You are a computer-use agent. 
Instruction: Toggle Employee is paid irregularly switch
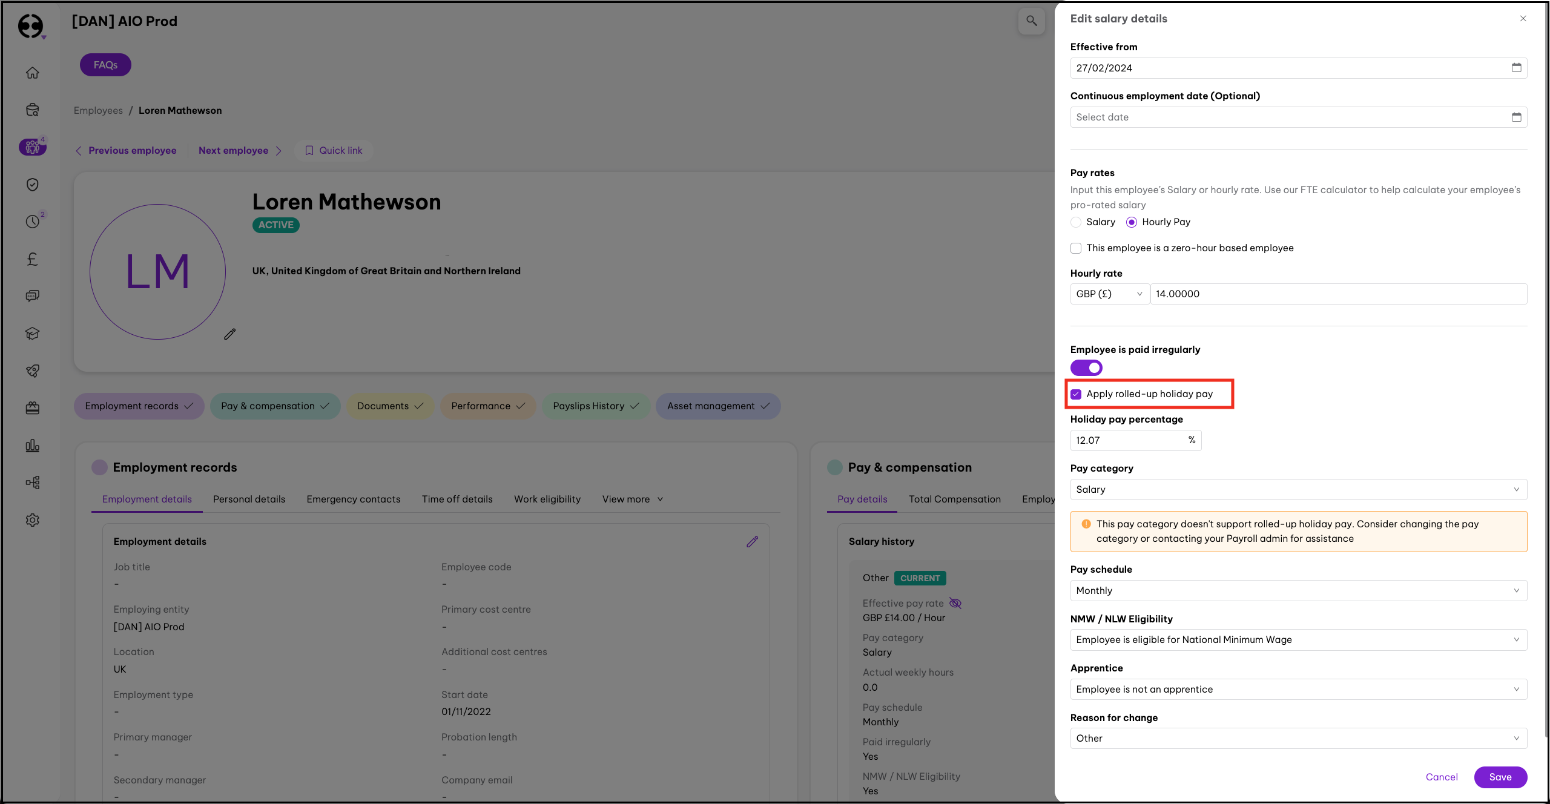click(1086, 367)
